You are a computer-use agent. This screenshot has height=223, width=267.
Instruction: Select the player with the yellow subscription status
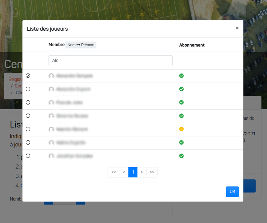click(28, 129)
